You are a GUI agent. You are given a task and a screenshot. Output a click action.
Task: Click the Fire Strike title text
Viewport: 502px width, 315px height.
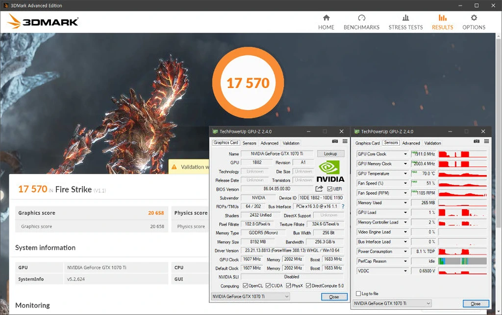pyautogui.click(x=74, y=189)
